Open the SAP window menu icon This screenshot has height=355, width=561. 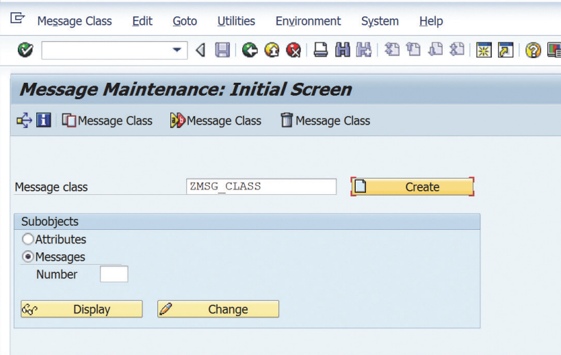pyautogui.click(x=17, y=18)
